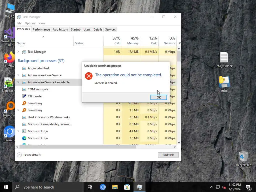Viewport: 256px width, 192px height.
Task: Sort by the Disk column header
Action: tap(149, 40)
